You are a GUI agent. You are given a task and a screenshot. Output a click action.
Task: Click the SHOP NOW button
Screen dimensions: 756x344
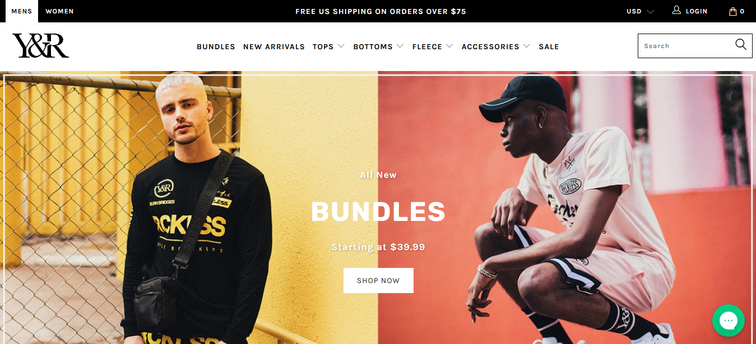[378, 280]
